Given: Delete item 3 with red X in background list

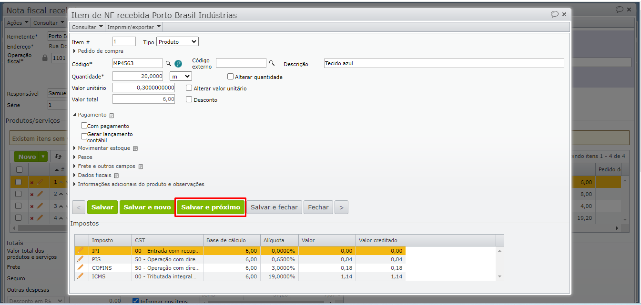Looking at the screenshot, I should [x=32, y=207].
